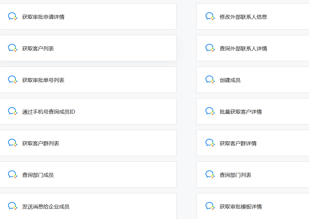Choose the 获取客户列表 action label

click(38, 48)
